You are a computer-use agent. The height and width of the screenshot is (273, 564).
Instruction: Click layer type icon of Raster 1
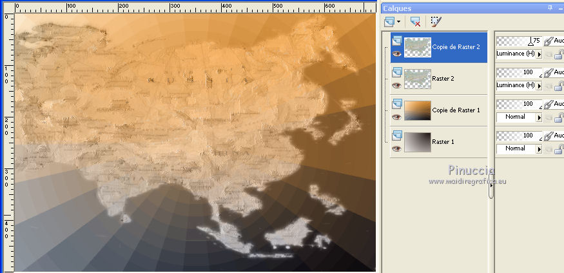pos(397,136)
